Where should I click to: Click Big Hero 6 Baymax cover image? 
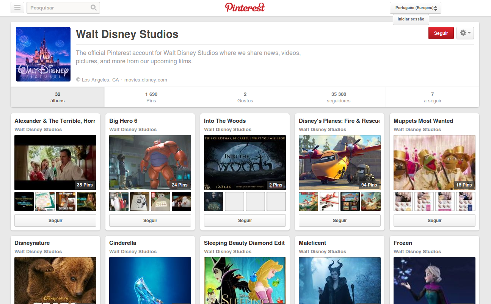click(x=150, y=163)
